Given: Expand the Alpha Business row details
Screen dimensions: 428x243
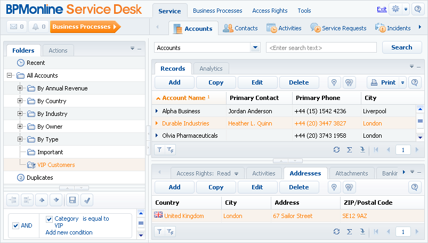Looking at the screenshot, I should (157, 111).
